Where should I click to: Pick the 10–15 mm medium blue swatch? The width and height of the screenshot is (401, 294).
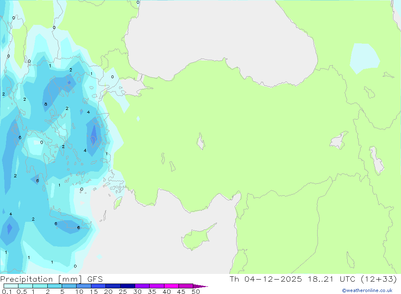point(84,286)
